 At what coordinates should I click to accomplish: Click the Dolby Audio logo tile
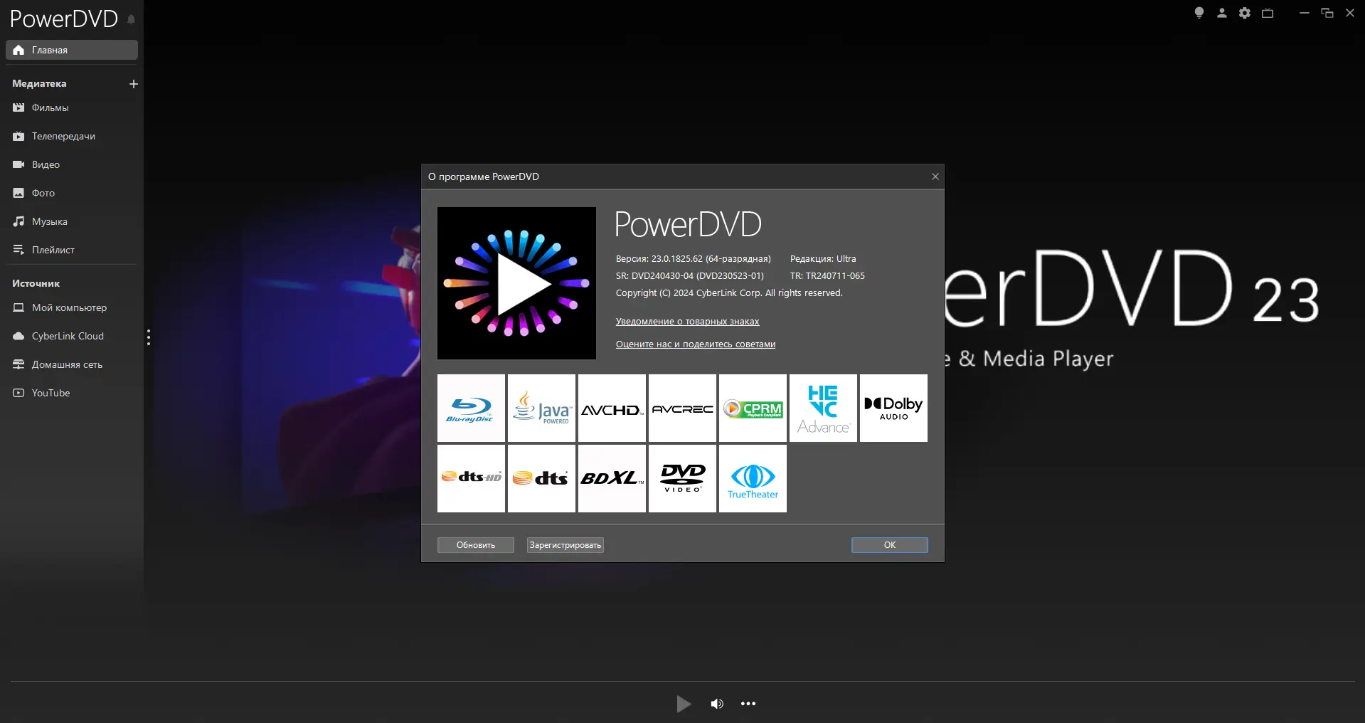(893, 408)
